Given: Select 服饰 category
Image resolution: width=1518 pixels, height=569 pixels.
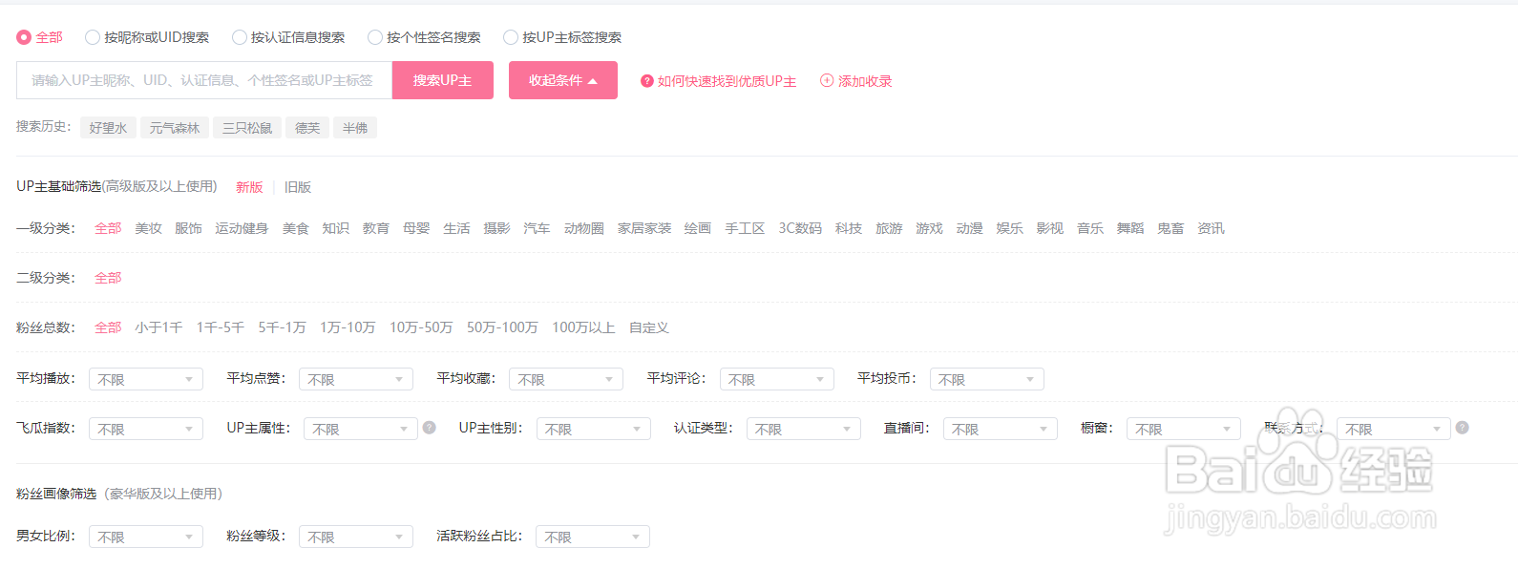Looking at the screenshot, I should (188, 228).
